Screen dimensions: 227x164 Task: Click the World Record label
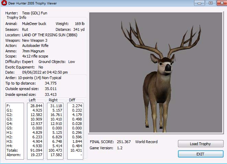(x=146, y=142)
